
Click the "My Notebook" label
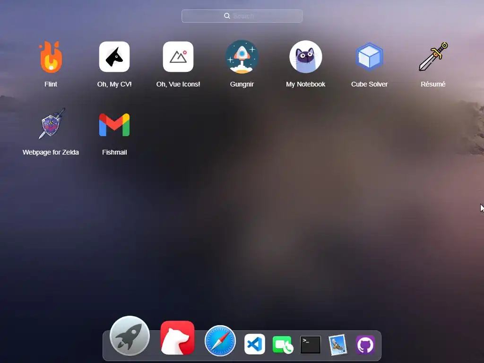(x=306, y=84)
